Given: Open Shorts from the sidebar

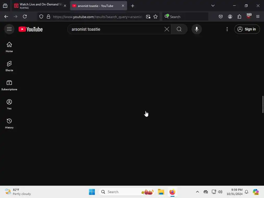Looking at the screenshot, I should point(9,66).
